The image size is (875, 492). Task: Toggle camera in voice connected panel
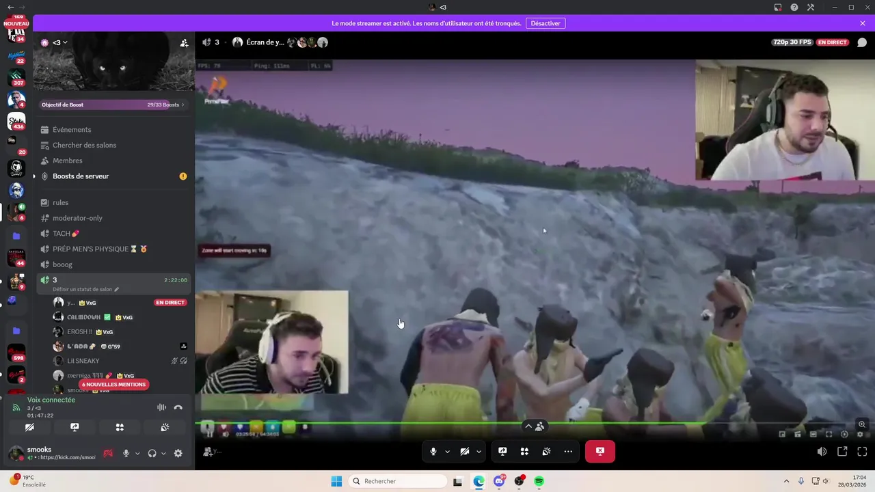point(29,427)
